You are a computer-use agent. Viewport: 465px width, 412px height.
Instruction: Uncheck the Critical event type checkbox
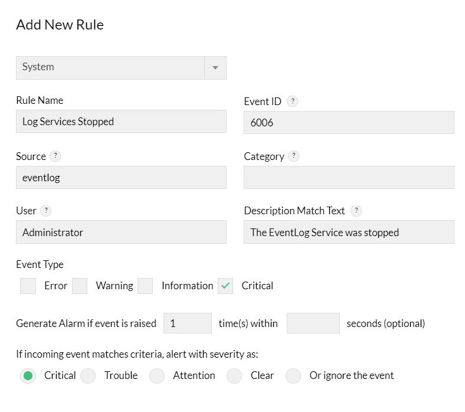click(225, 286)
